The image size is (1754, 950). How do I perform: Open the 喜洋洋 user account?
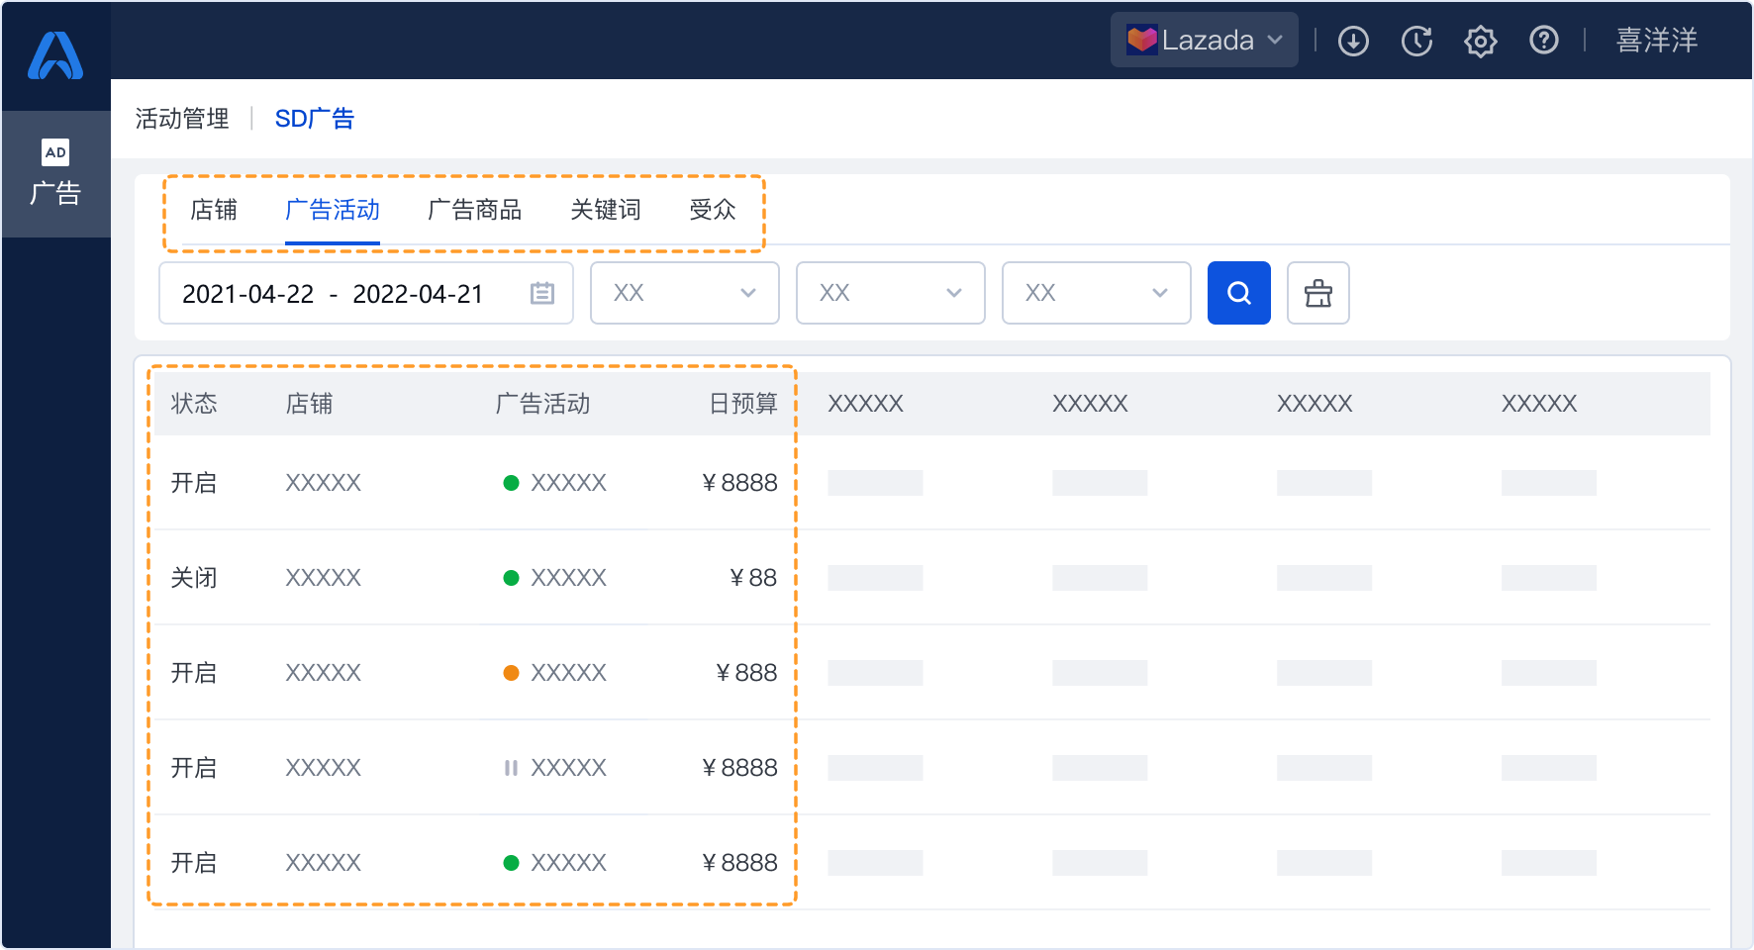[1656, 40]
